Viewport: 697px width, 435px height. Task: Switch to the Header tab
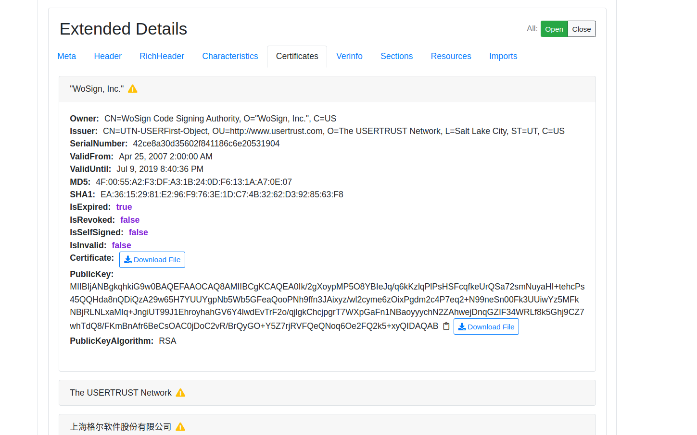click(x=108, y=56)
